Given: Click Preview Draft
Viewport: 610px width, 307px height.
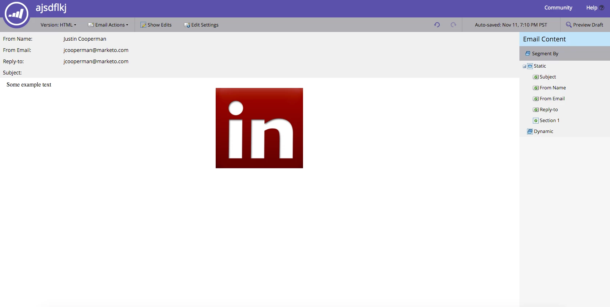Looking at the screenshot, I should 585,25.
